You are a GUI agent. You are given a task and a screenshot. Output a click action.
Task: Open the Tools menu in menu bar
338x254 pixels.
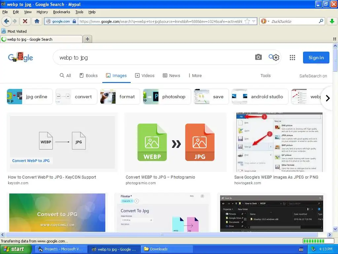79,12
